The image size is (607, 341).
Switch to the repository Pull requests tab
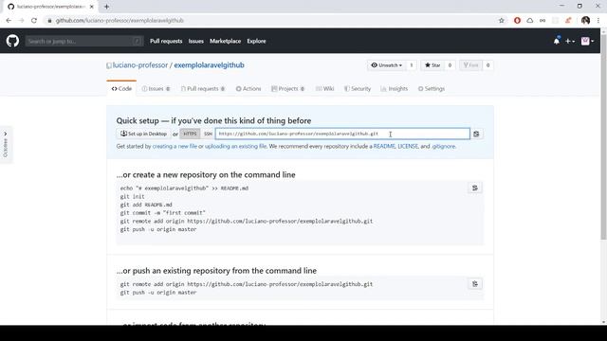203,88
